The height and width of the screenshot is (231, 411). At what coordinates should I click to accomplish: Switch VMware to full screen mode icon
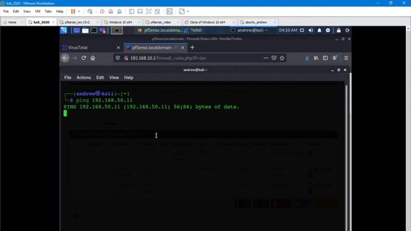148,12
